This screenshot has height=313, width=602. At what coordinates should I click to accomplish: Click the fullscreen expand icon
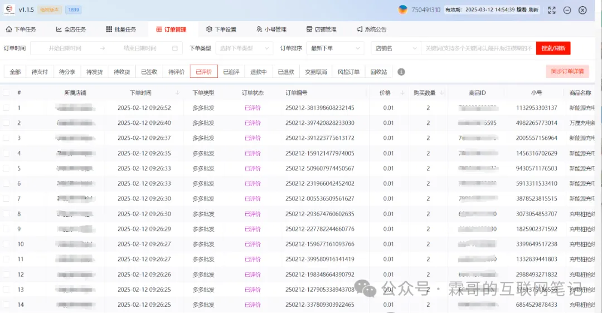point(552,10)
